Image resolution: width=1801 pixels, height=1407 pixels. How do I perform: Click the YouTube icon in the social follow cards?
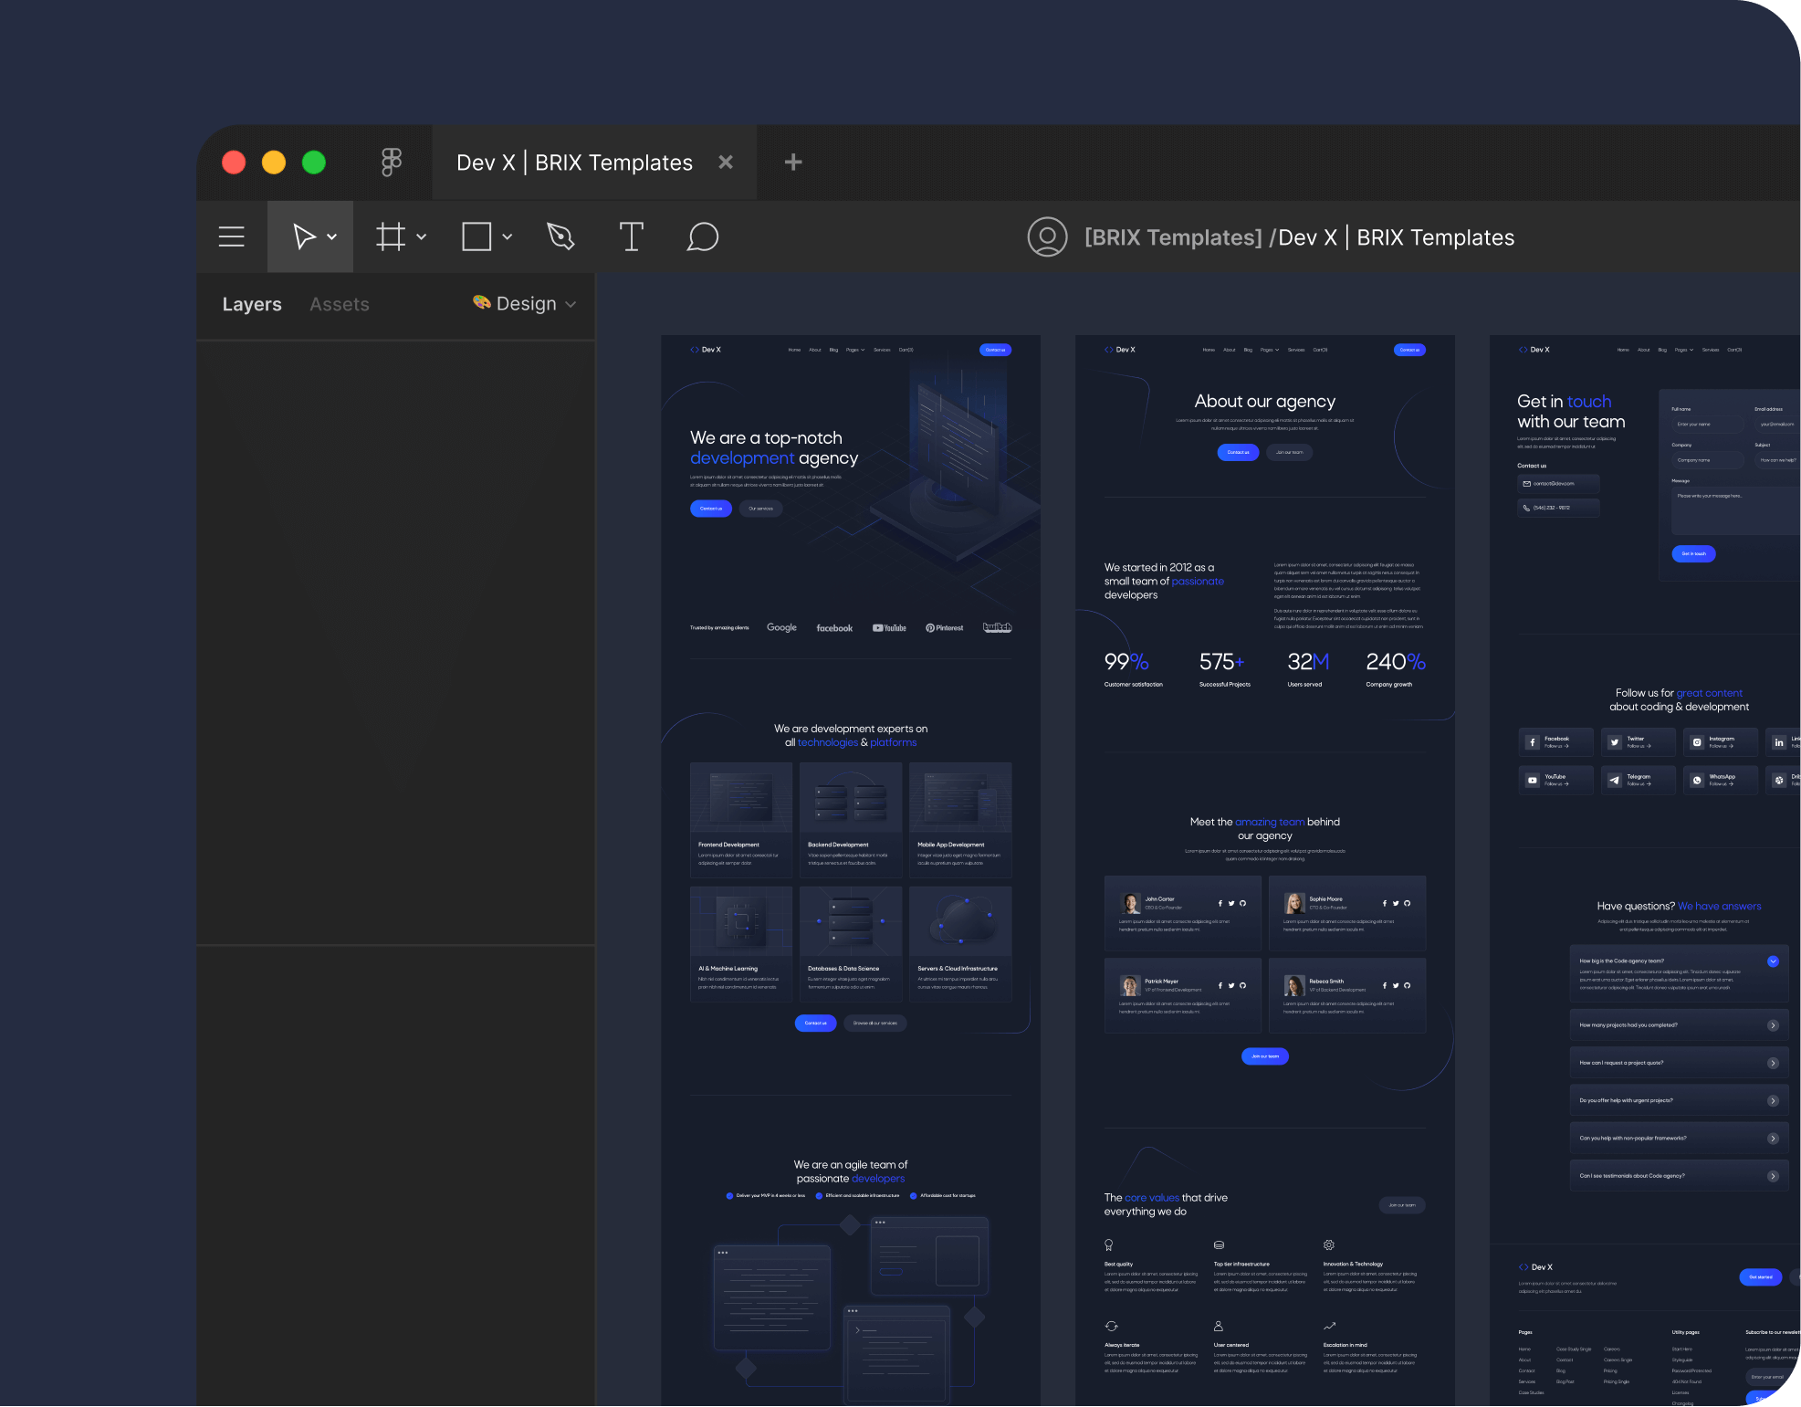[x=1533, y=779]
